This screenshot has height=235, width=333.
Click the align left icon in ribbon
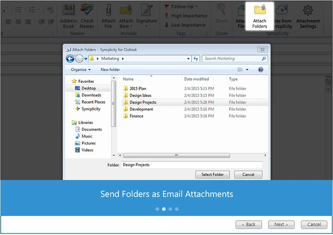tap(9, 22)
